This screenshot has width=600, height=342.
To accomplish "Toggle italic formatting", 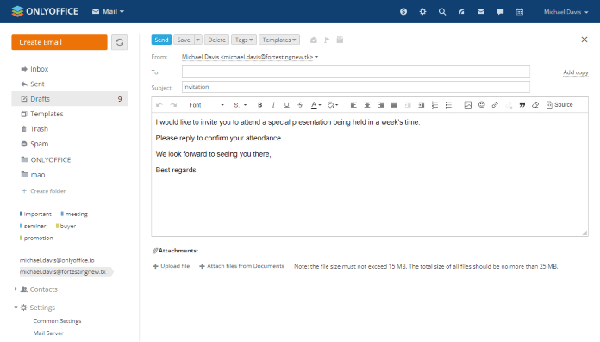I will pos(273,105).
